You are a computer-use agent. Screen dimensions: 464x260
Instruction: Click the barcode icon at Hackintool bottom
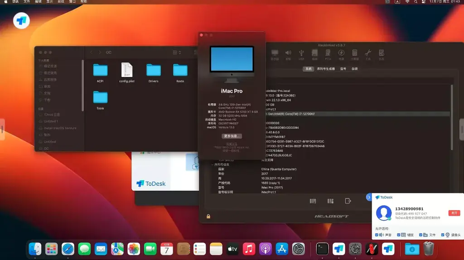313,201
